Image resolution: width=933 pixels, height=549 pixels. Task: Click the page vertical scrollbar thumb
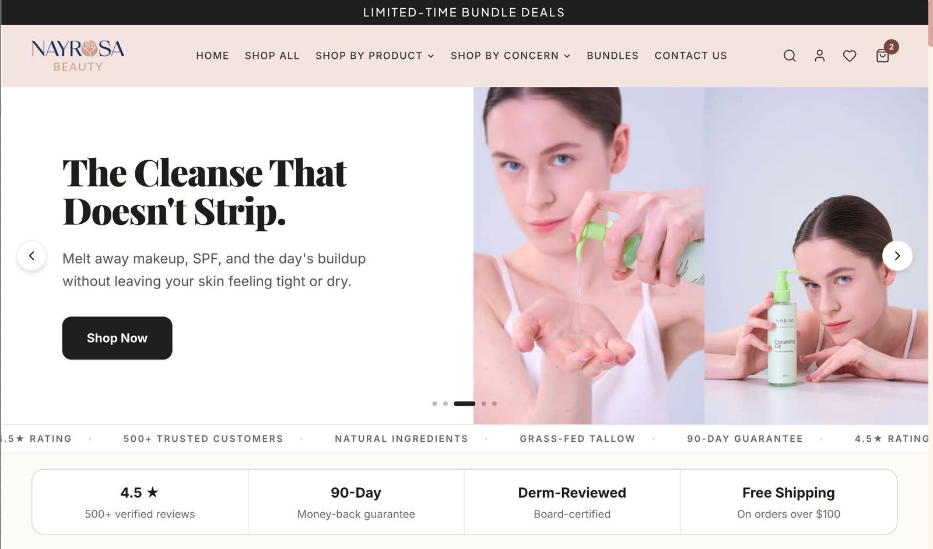tap(931, 23)
